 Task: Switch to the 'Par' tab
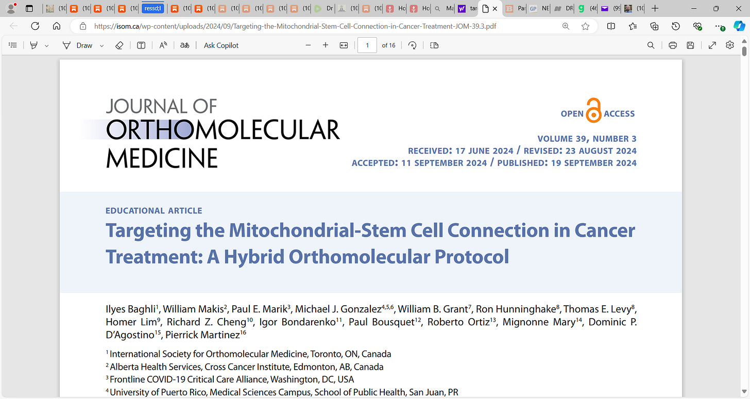[x=515, y=9]
